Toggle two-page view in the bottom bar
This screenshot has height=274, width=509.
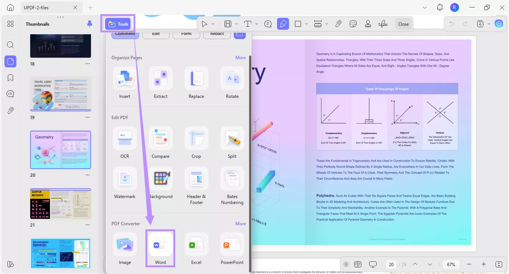(358, 264)
